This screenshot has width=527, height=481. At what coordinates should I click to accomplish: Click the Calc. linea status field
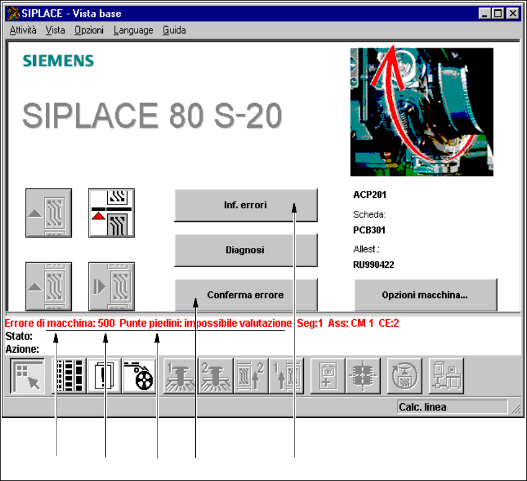tap(452, 407)
